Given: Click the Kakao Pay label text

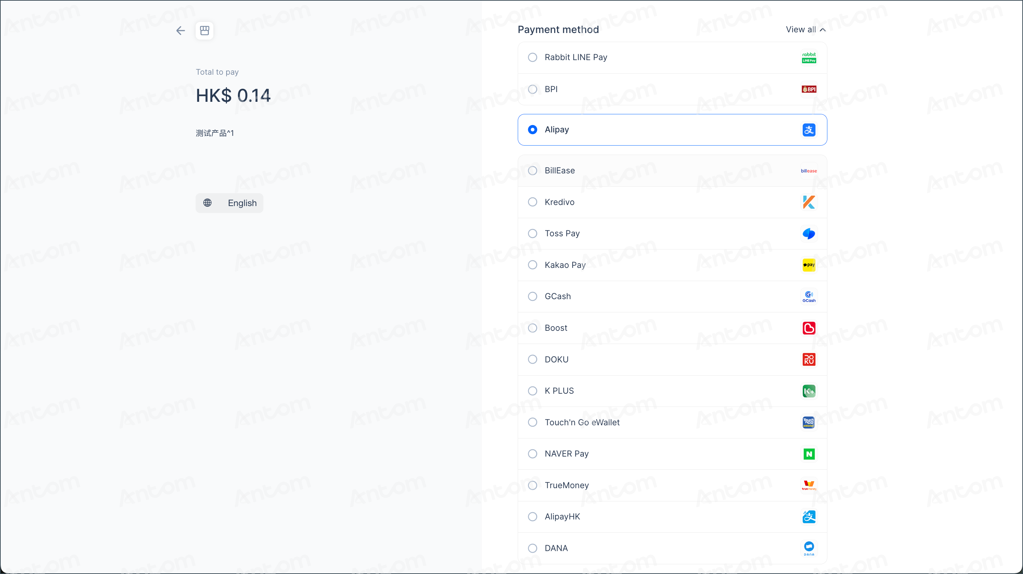Looking at the screenshot, I should [x=565, y=265].
